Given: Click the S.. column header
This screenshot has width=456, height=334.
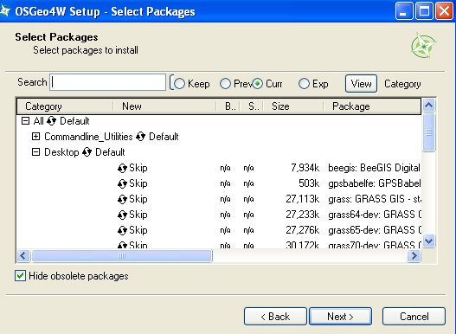Looking at the screenshot, I should pyautogui.click(x=252, y=106).
